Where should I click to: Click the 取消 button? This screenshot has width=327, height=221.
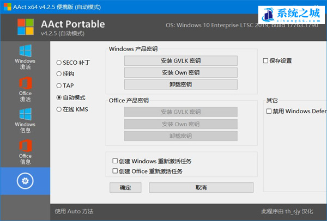click(x=201, y=187)
